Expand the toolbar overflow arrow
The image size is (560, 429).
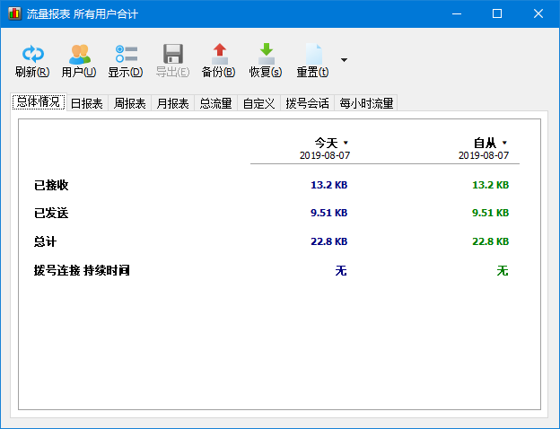point(344,60)
